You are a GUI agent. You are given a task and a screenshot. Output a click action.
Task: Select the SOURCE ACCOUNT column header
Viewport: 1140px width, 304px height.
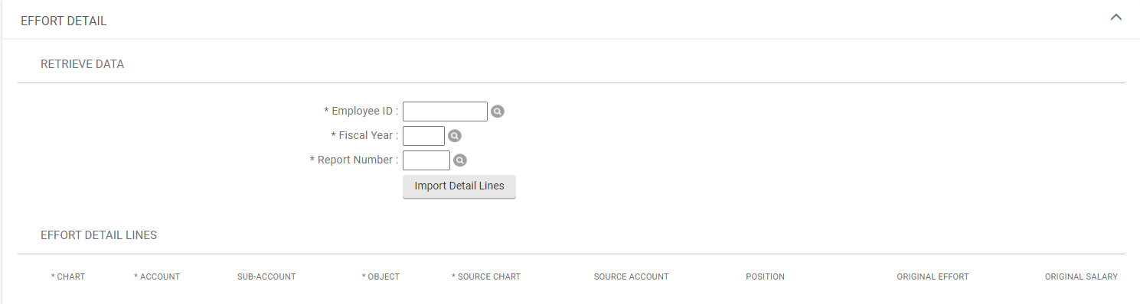(x=632, y=277)
